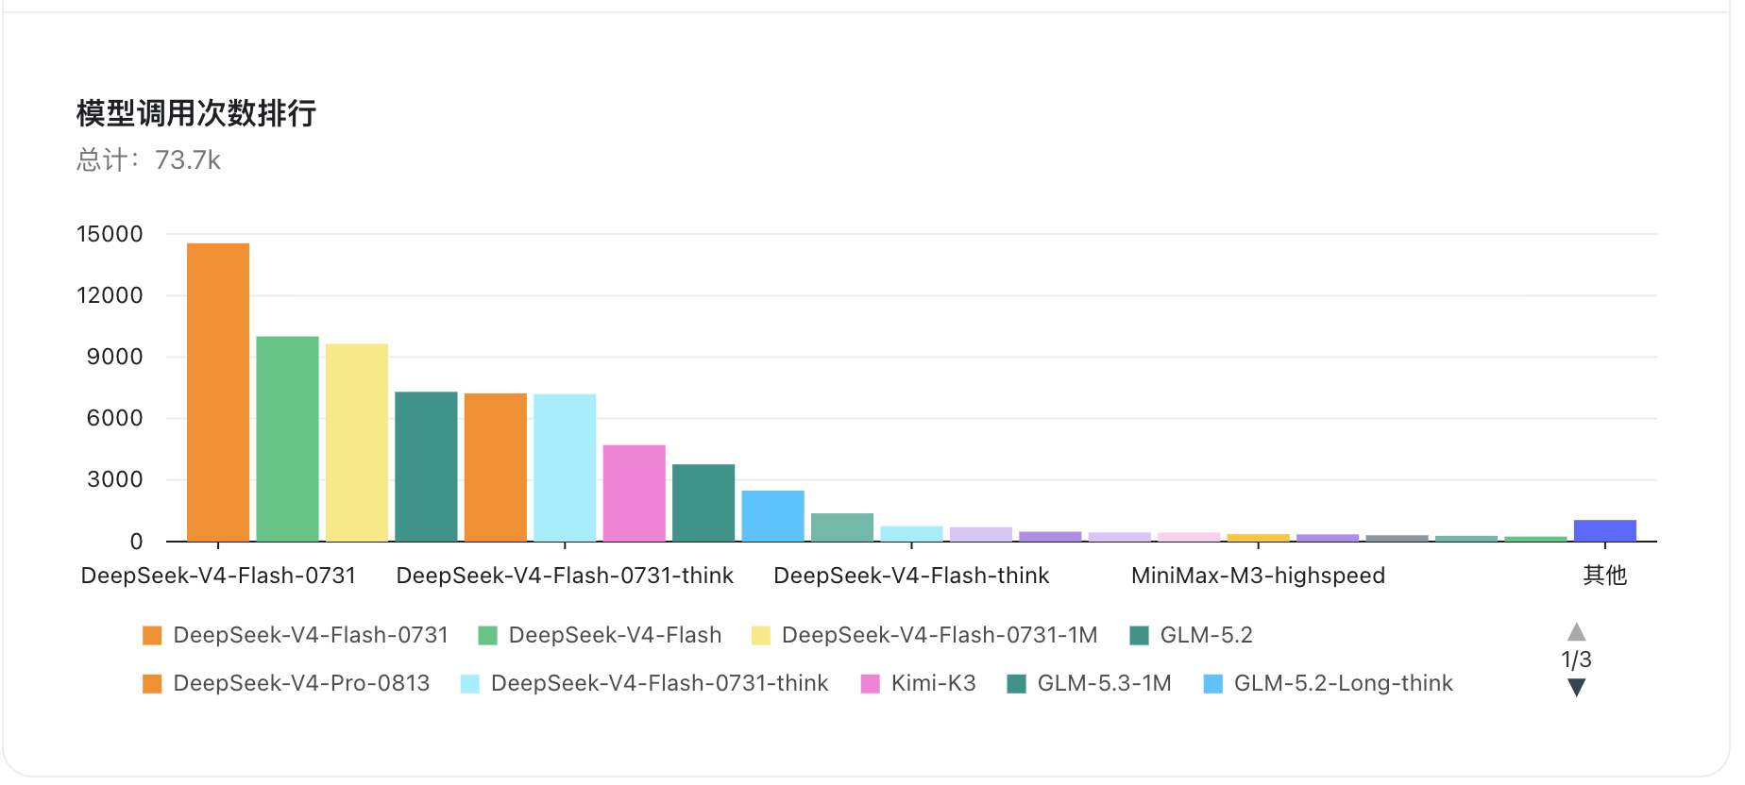Click the tall light-blue DeepSeek-V4-Flash-0731-think bar
This screenshot has height=785, width=1745.
(x=565, y=468)
